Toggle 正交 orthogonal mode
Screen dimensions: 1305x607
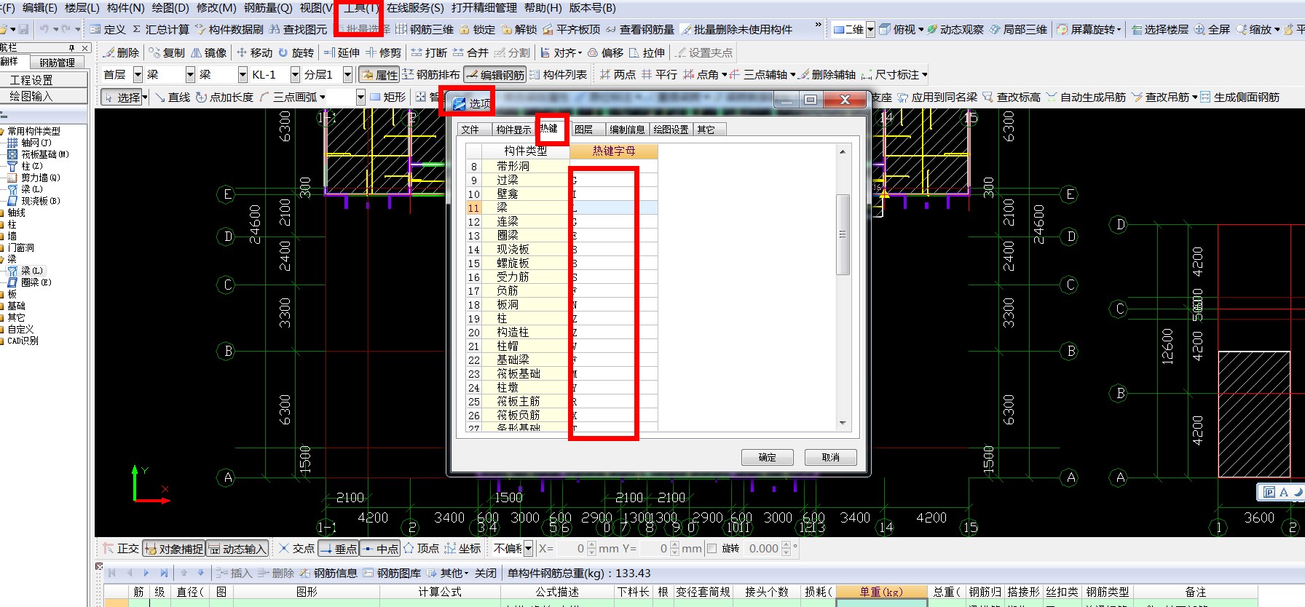[x=120, y=549]
